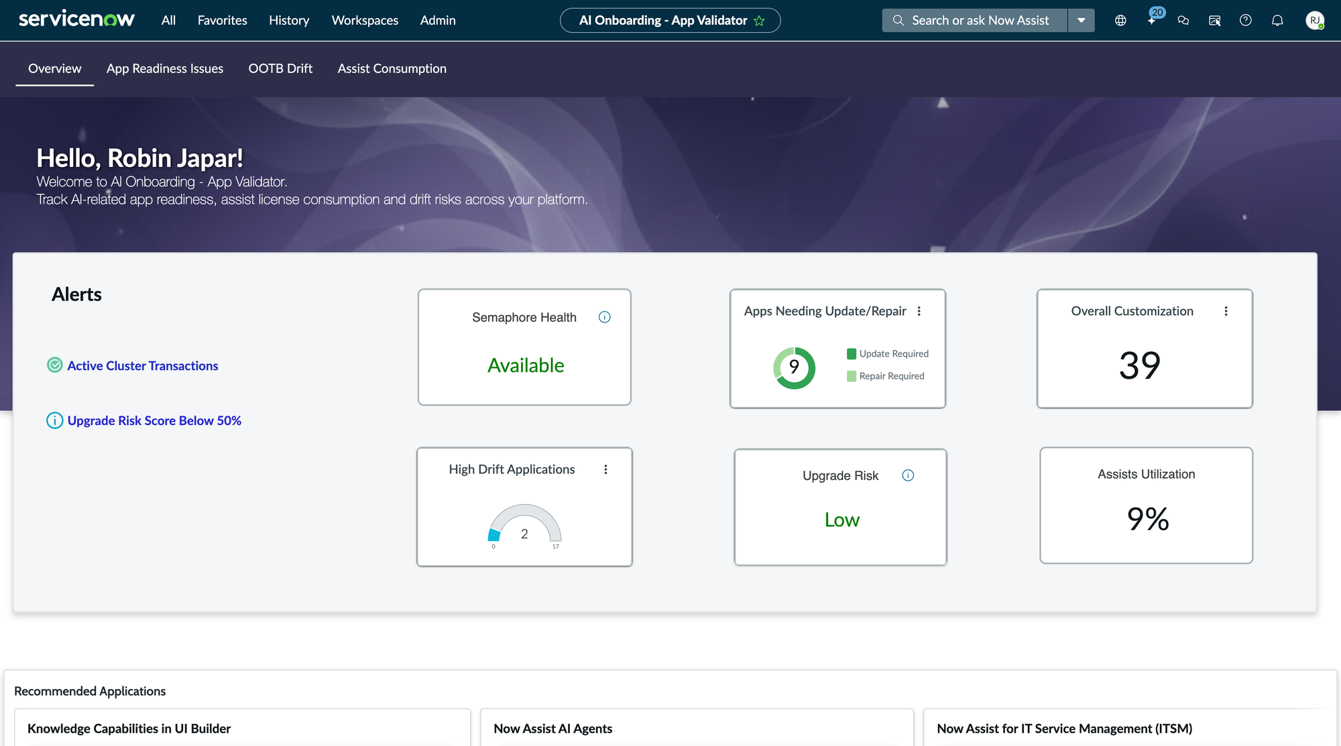Select the Overview tab
This screenshot has height=746, width=1341.
point(54,68)
